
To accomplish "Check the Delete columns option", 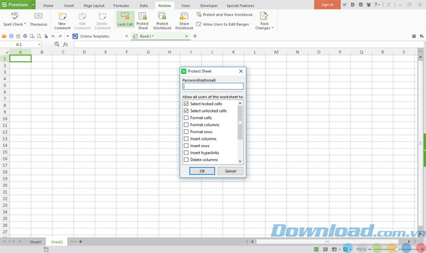I will point(186,160).
